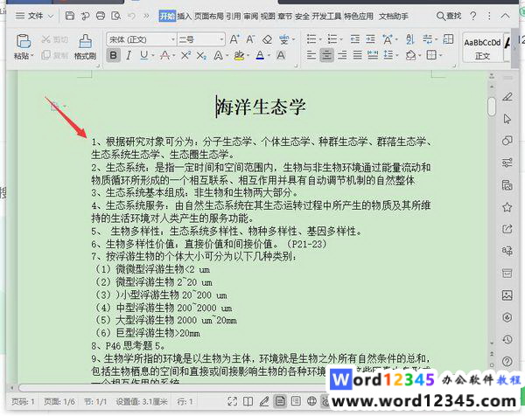This screenshot has width=525, height=416.
Task: Set align right paragraph
Action: click(x=342, y=55)
